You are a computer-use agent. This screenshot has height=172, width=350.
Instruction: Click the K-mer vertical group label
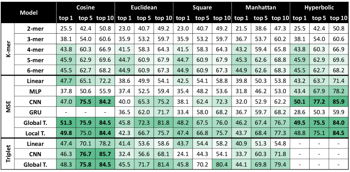pos(8,50)
